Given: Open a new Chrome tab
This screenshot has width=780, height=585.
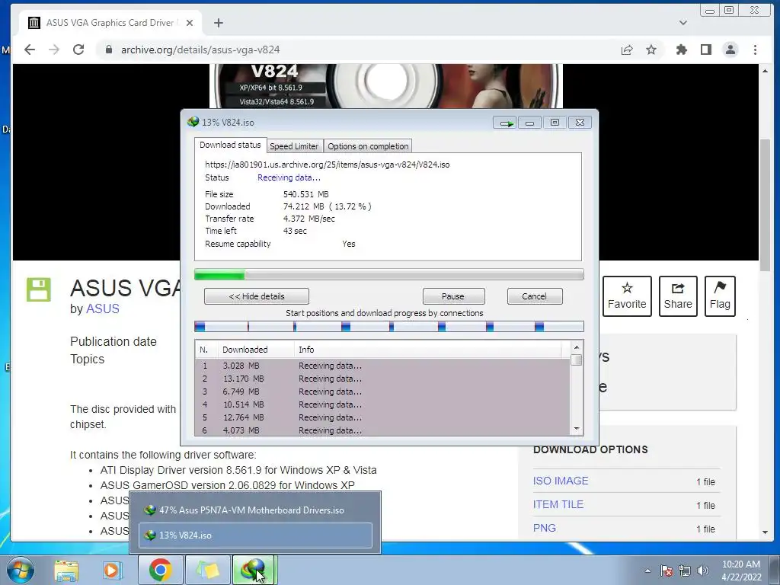Looking at the screenshot, I should coord(219,23).
